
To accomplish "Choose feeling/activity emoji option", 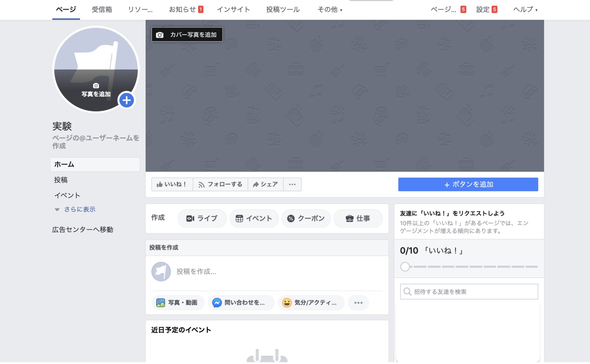I will [x=311, y=303].
